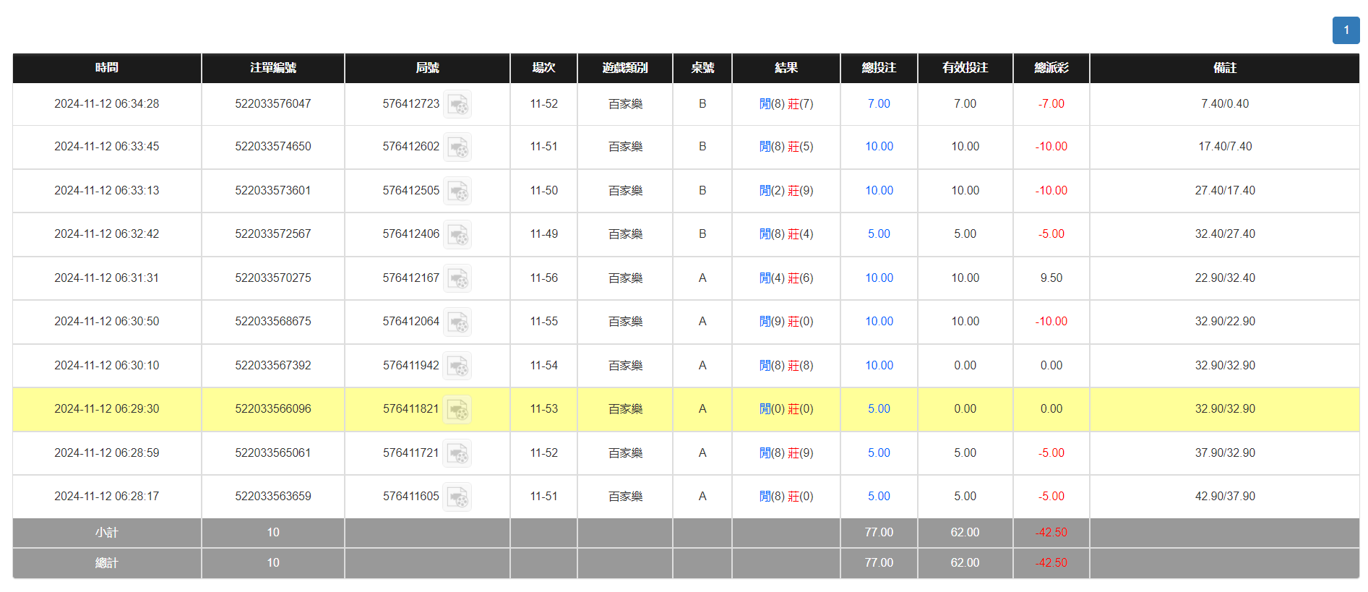View replay for round 576412167
Image resolution: width=1368 pixels, height=592 pixels.
[457, 279]
